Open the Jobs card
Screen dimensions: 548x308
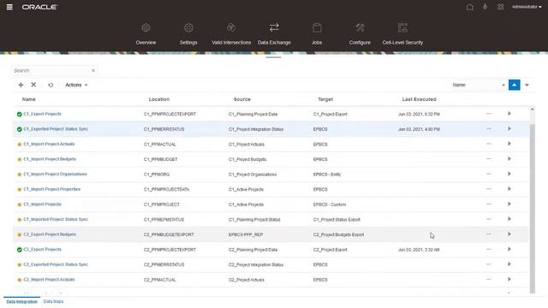point(317,34)
